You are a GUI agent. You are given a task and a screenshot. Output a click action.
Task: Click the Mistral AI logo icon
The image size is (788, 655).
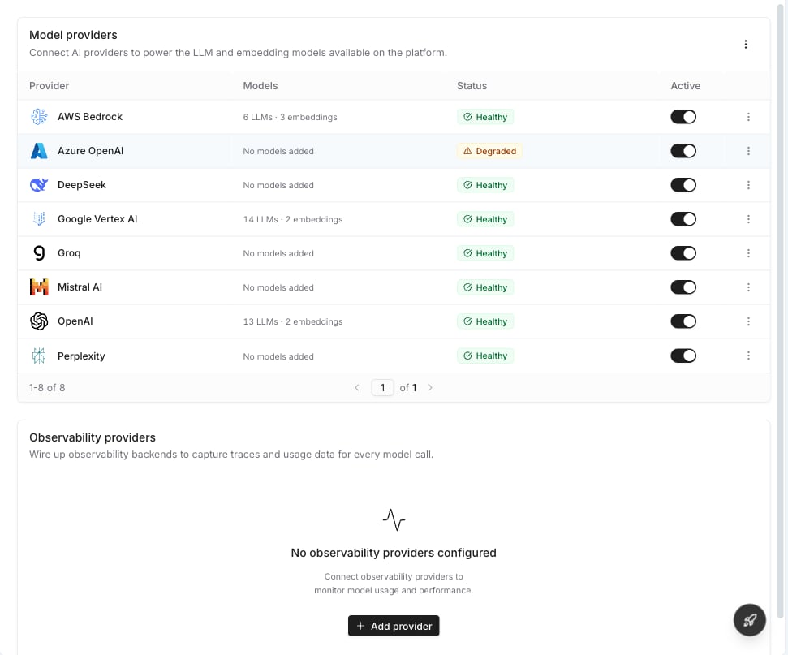(x=39, y=287)
